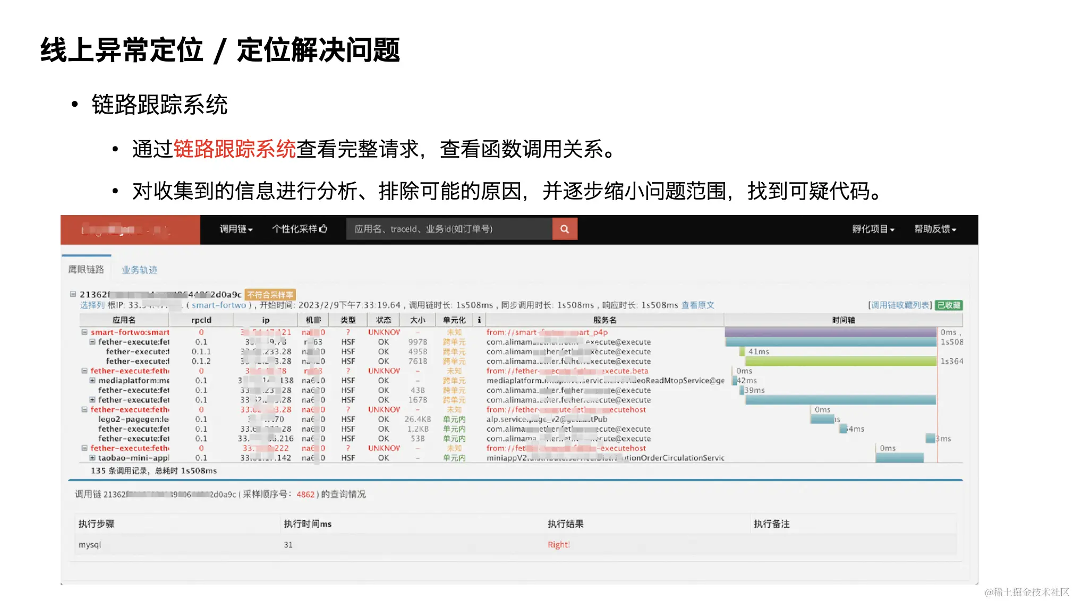Expand the mediaplatform:me tree row

click(92, 381)
